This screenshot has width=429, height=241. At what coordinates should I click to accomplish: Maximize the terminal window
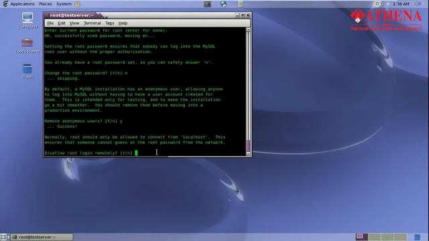(x=243, y=15)
